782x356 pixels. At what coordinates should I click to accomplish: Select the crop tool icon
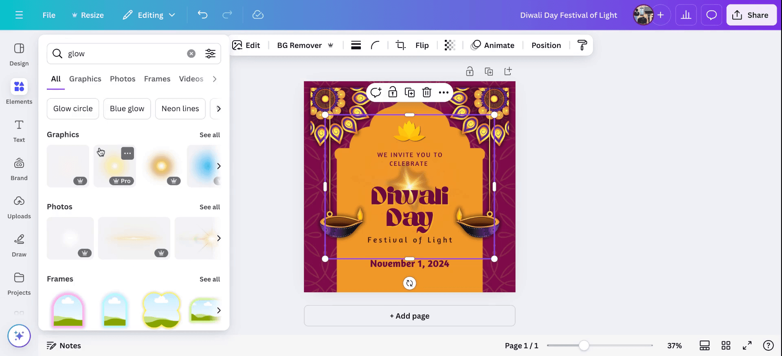[400, 45]
